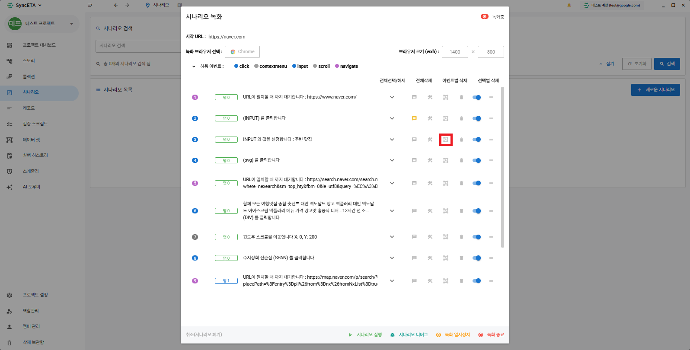
Task: Open the comment icon for the (DIV) click step
Action: pos(414,211)
